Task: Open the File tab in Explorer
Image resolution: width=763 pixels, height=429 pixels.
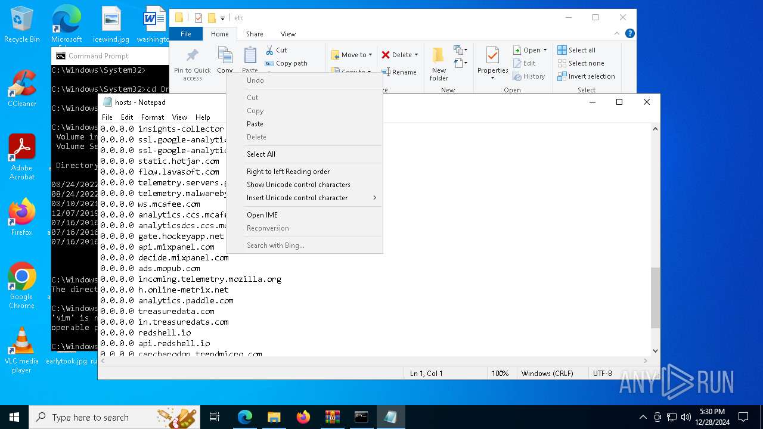Action: tap(186, 34)
